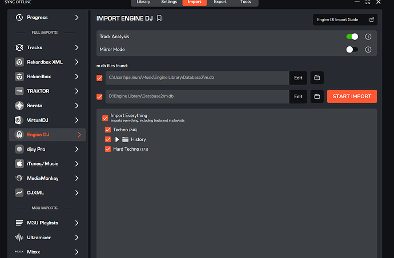Uncheck Import Everything checkbox
The width and height of the screenshot is (394, 258).
105,118
